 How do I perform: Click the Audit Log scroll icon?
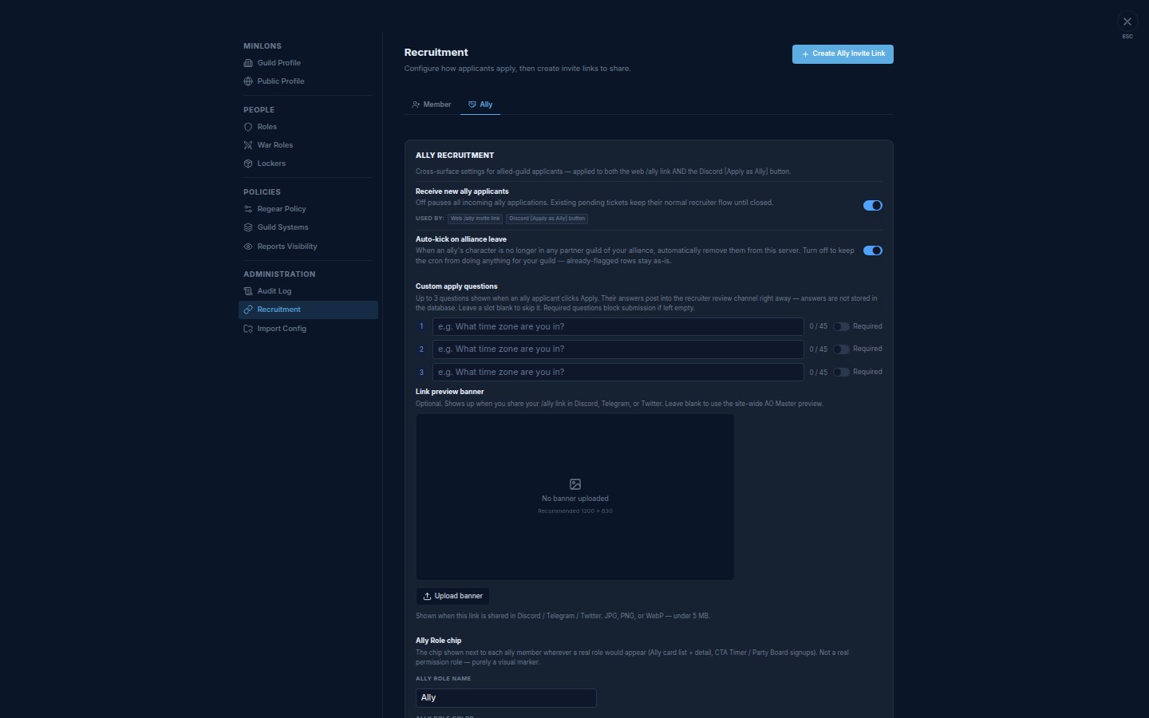[248, 291]
